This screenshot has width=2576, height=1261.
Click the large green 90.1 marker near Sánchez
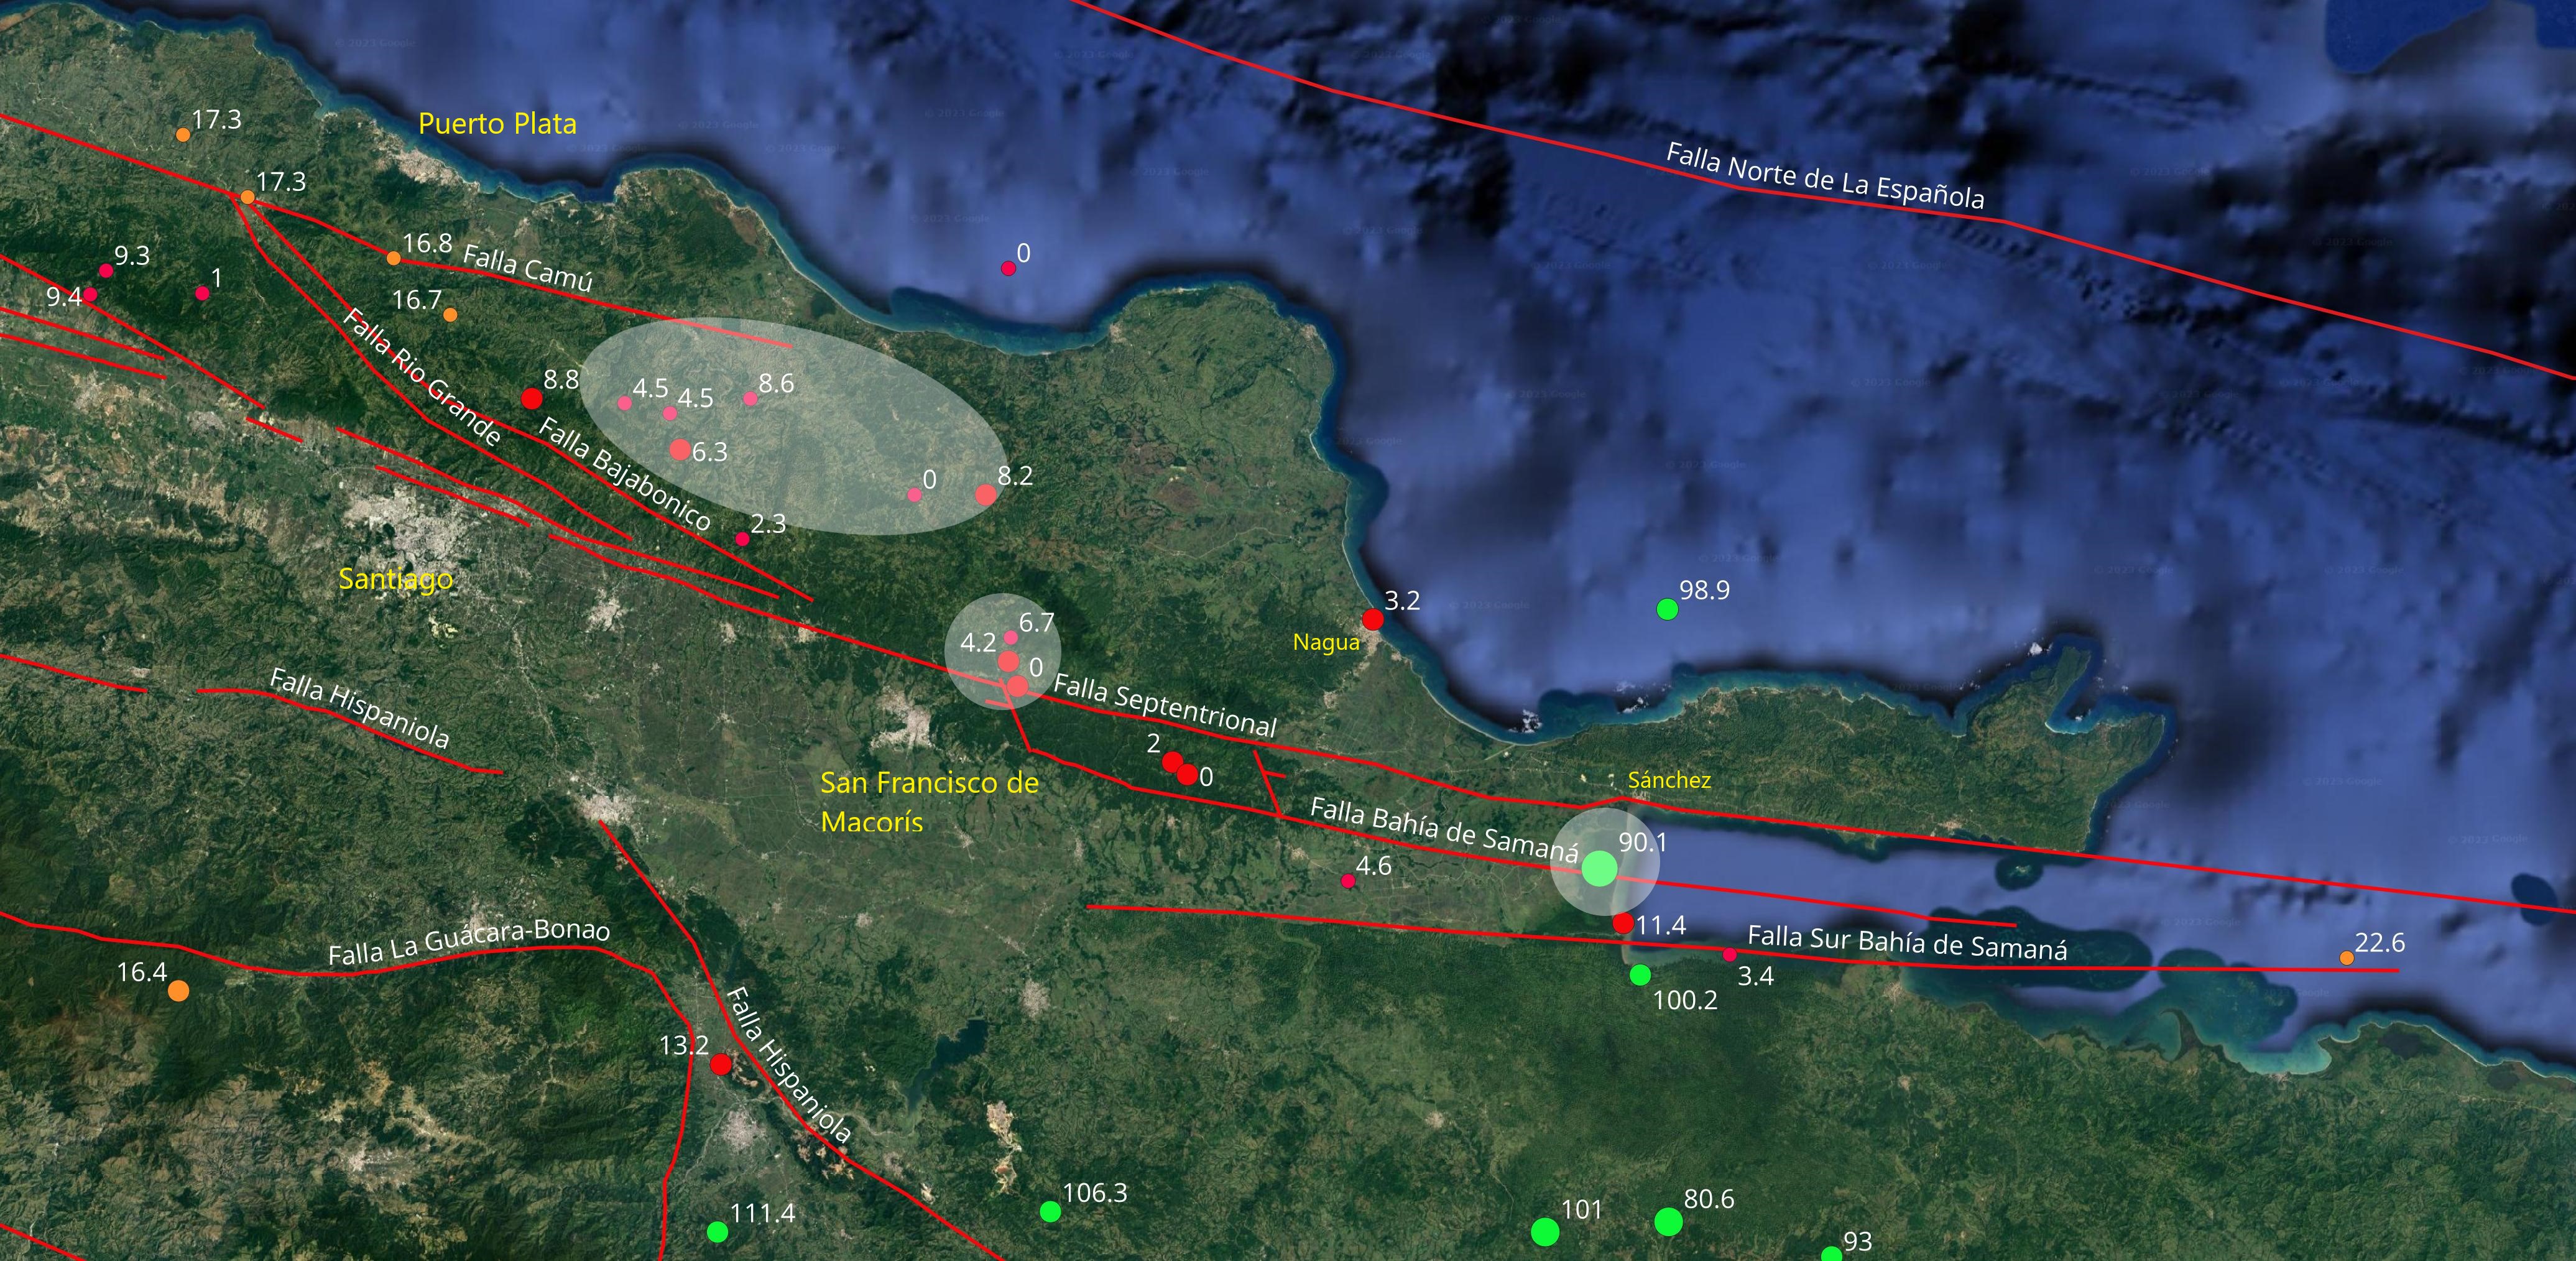coord(1600,868)
